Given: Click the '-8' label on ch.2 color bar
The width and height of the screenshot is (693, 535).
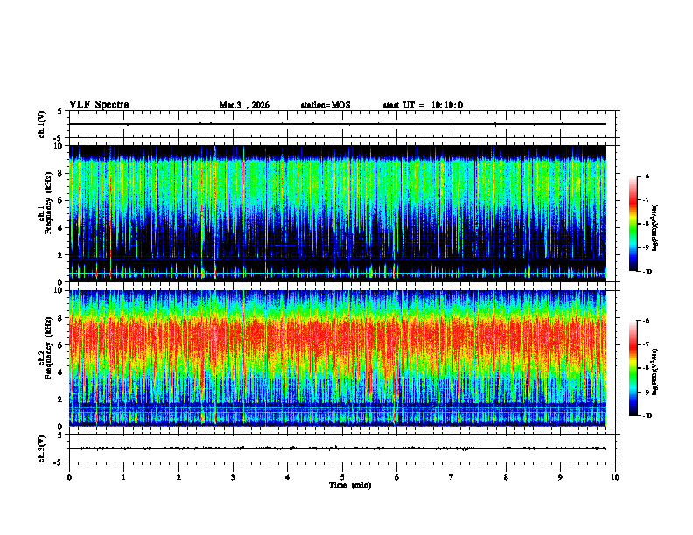Looking at the screenshot, I should point(646,368).
